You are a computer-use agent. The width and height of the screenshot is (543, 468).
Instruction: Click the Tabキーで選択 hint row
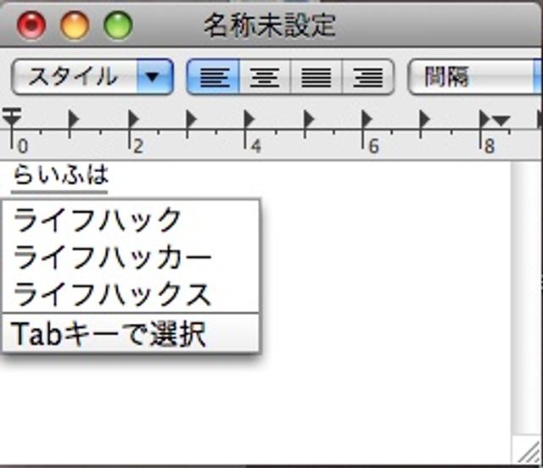(x=131, y=333)
